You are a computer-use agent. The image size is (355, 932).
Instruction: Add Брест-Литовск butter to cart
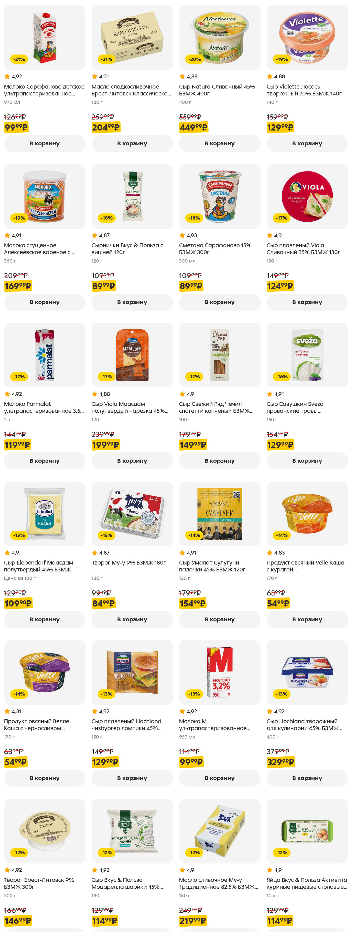point(132,144)
